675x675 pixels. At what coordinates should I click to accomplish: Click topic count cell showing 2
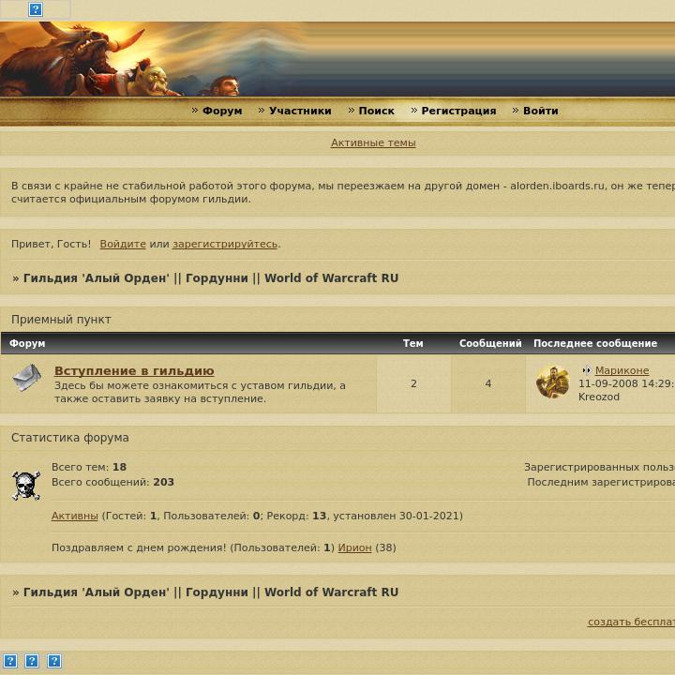point(413,383)
